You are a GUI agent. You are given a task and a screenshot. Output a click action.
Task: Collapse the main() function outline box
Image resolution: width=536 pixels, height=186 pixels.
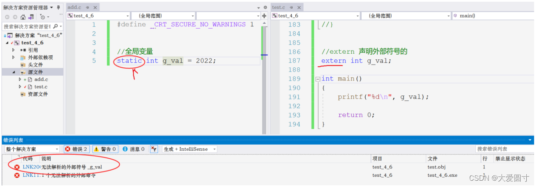coord(318,79)
